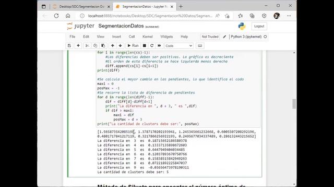Open the browser Collections icon
This screenshot has width=334, height=187.
[x=252, y=16]
